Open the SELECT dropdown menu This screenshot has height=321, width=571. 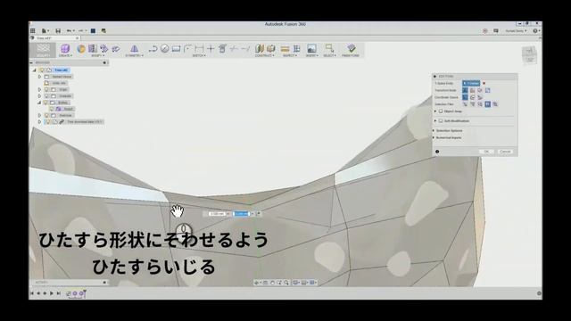329,55
